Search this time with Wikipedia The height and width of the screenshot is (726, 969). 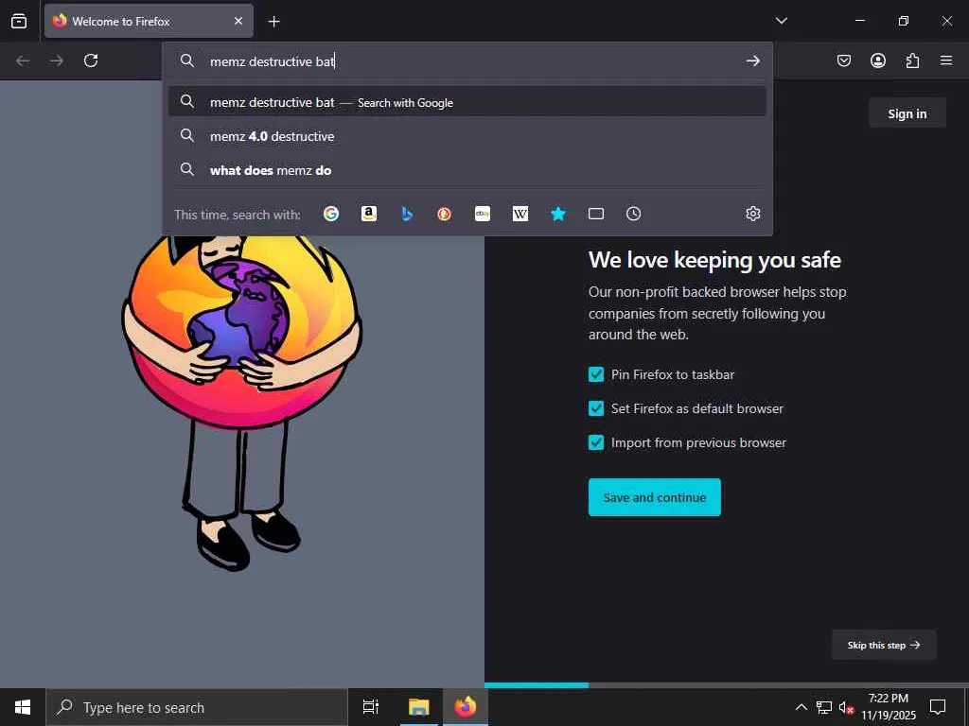point(520,214)
